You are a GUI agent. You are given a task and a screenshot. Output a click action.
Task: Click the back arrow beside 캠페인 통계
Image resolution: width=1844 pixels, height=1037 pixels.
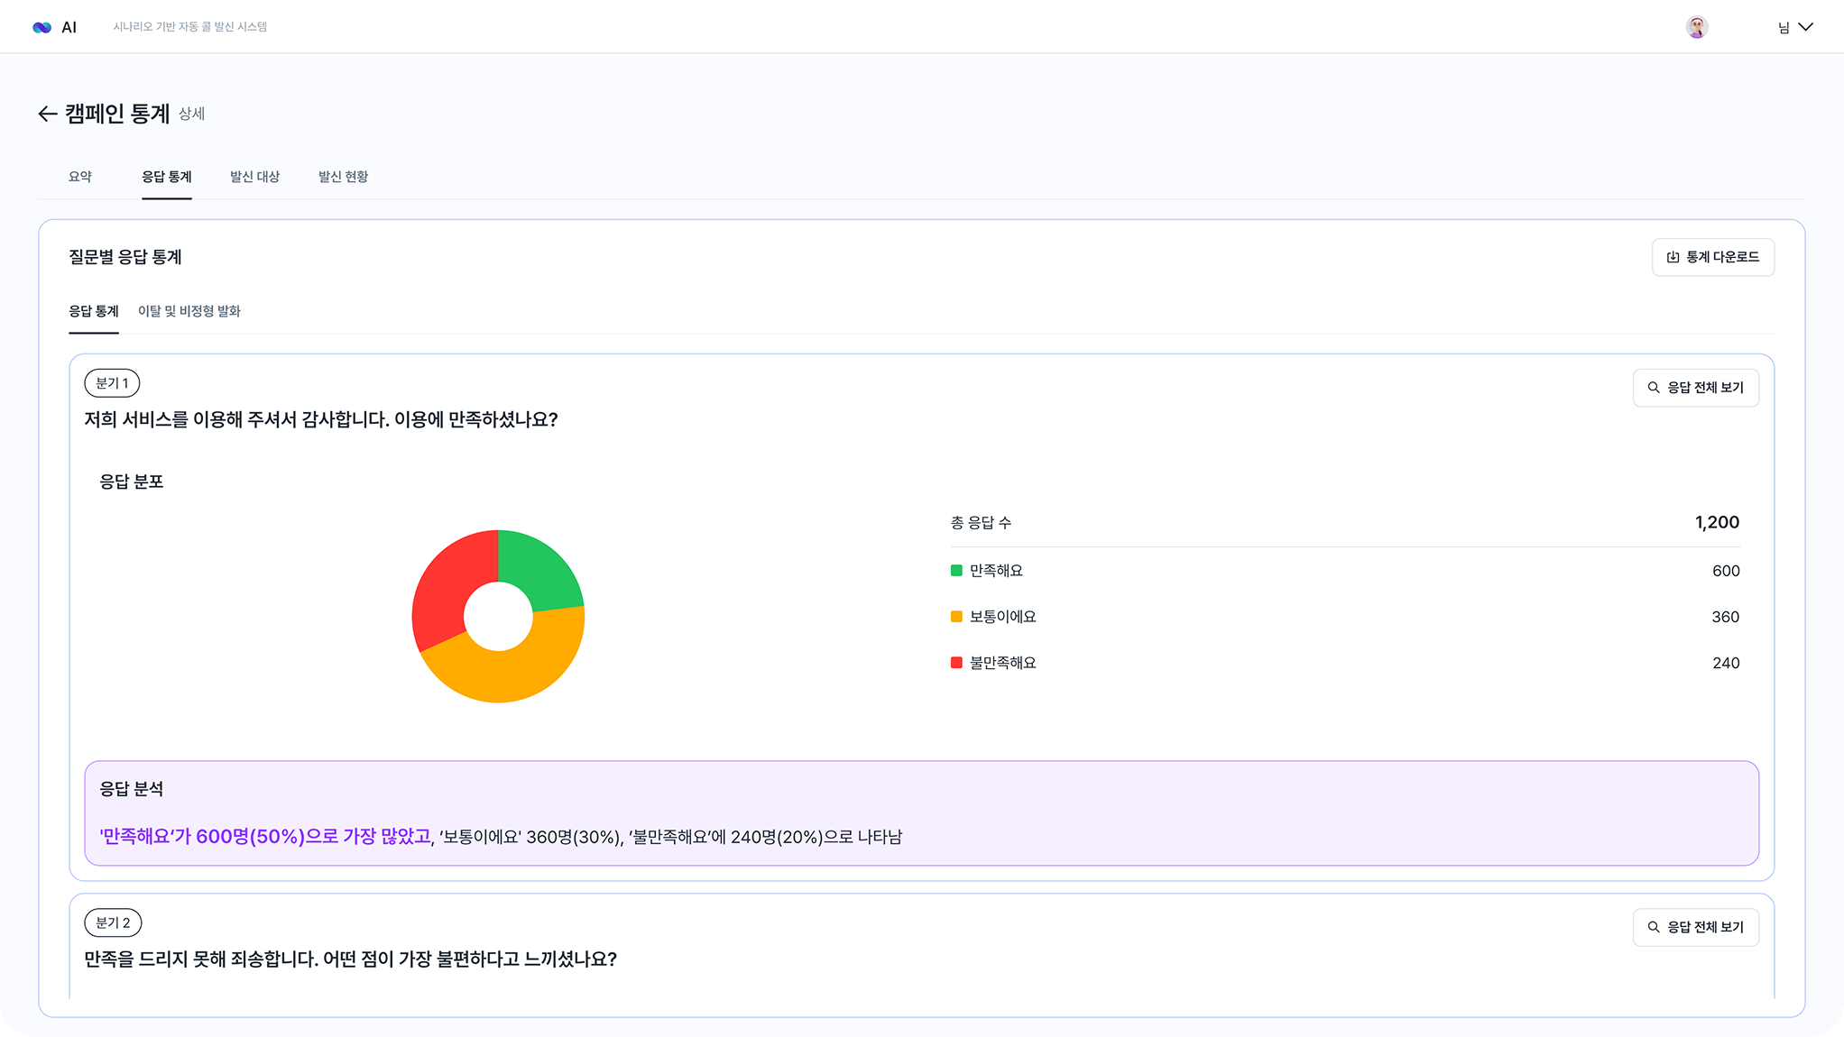[47, 114]
